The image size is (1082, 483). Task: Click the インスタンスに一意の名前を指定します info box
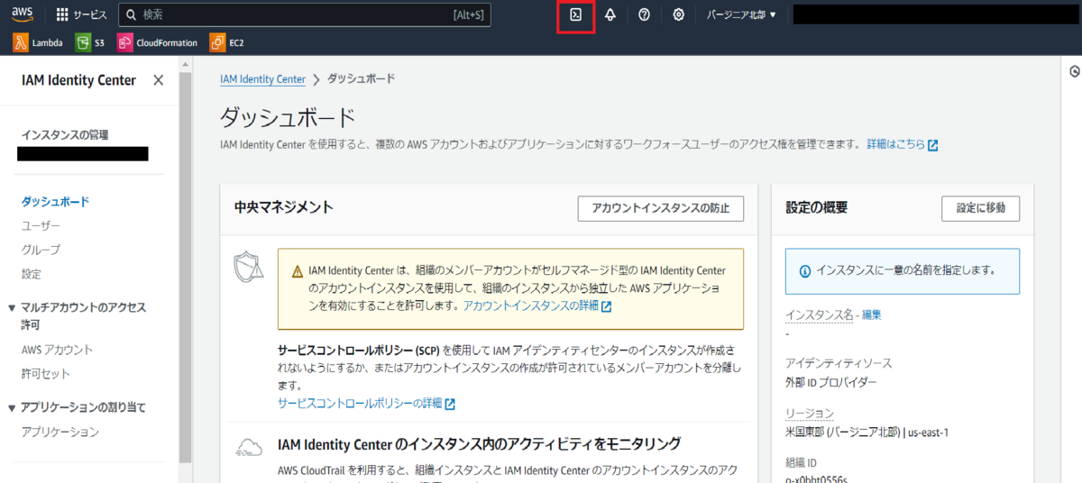click(903, 271)
